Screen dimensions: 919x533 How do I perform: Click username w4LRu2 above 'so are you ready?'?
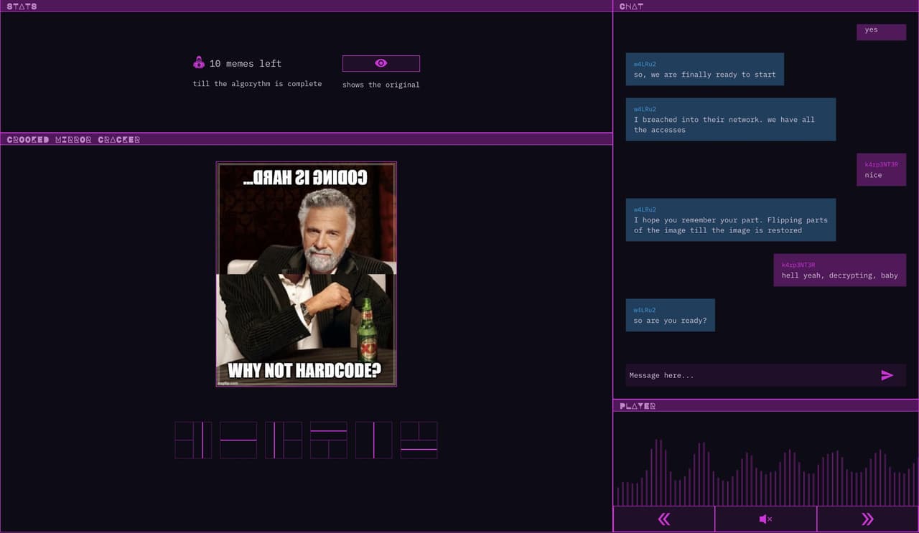tap(645, 310)
